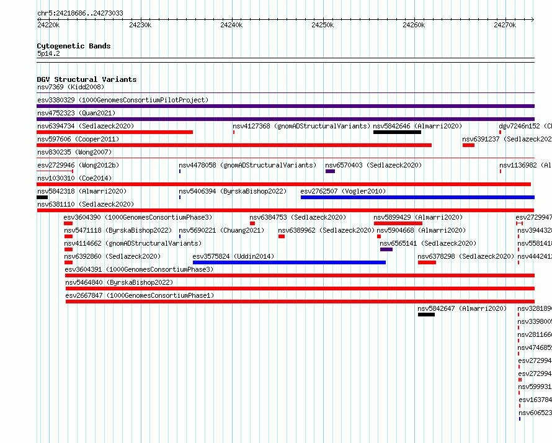Open variant nsv1030310 (Coe2014)

74,178
